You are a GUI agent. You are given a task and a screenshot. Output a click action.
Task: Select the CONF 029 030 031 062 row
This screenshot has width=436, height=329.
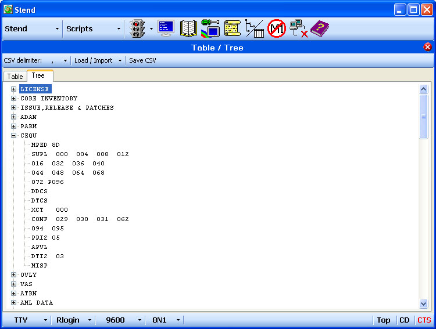pos(80,219)
